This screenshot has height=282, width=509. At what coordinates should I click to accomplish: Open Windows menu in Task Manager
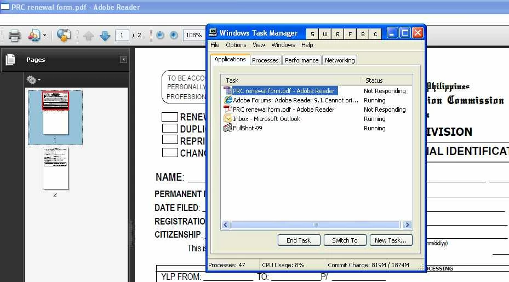click(x=283, y=45)
